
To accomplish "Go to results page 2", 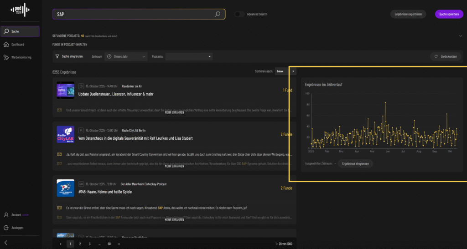I will [80, 244].
